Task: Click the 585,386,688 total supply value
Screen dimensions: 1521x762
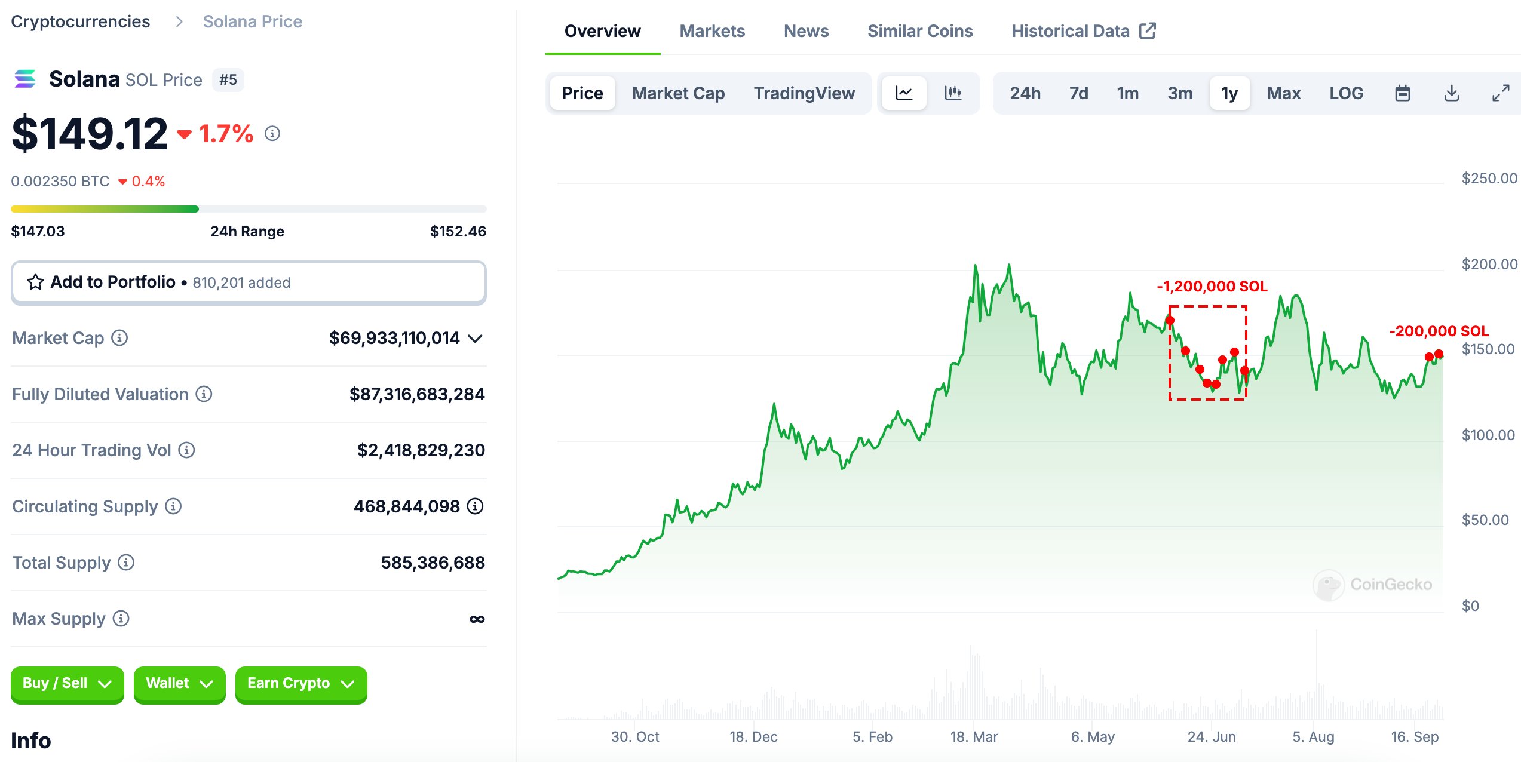Action: click(433, 563)
